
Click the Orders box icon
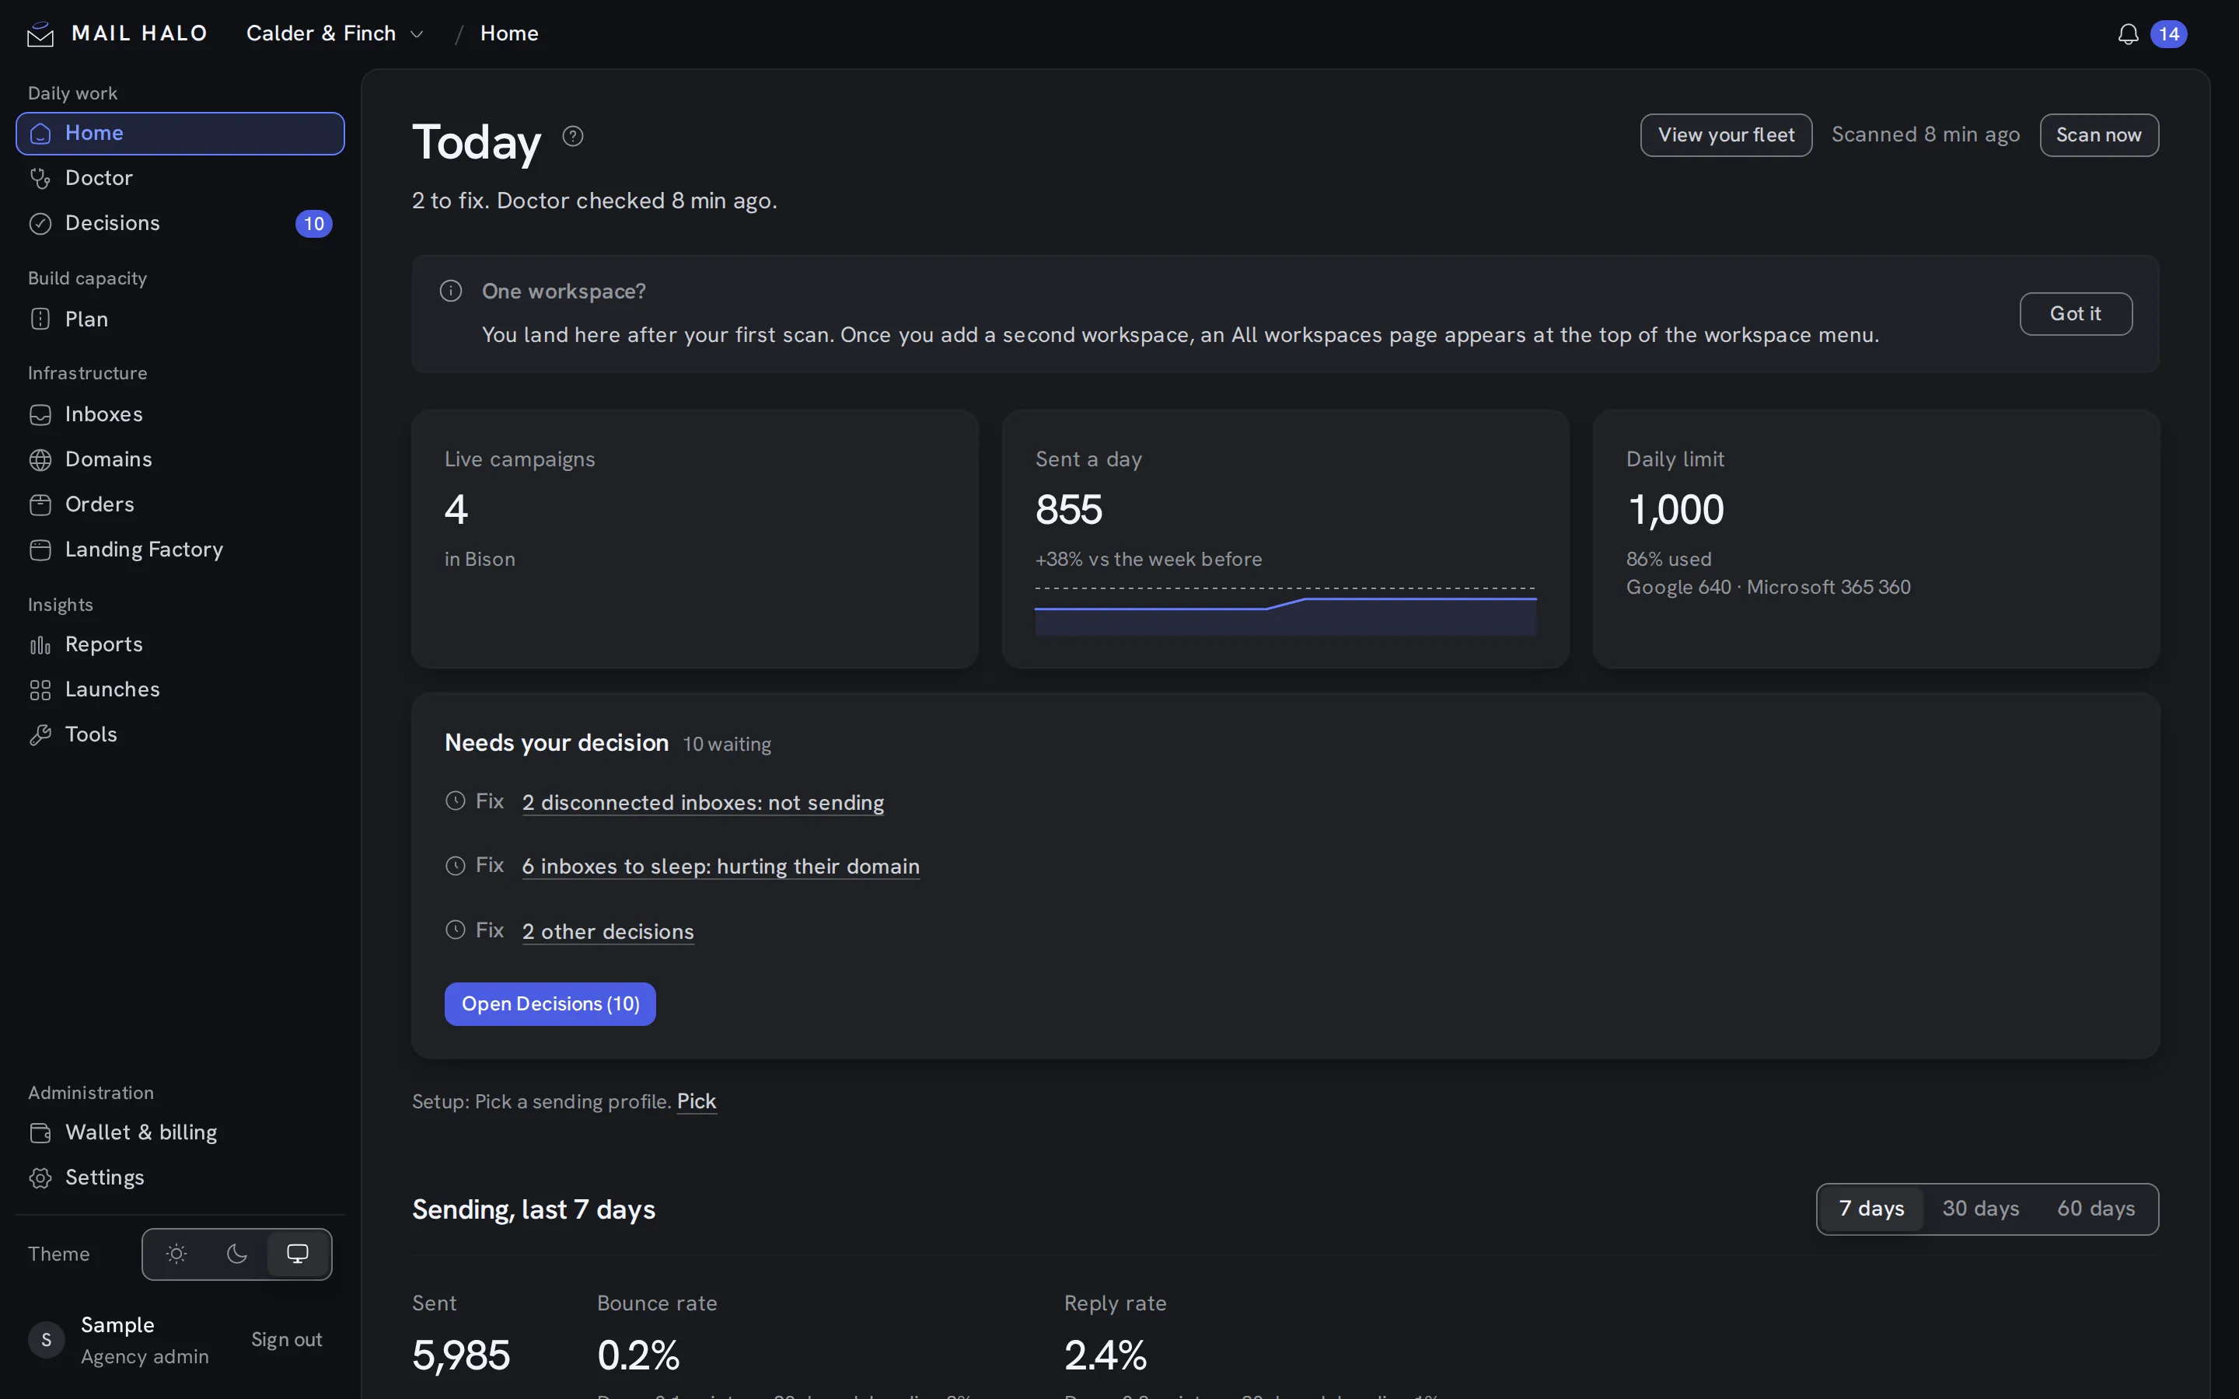click(40, 505)
